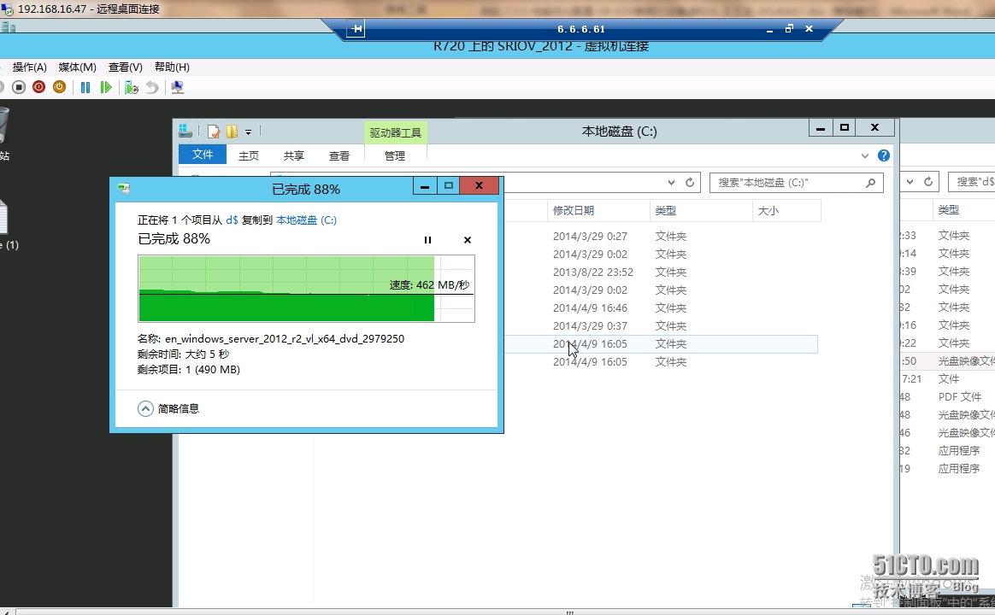
Task: Cancel the copy with the small X
Action: point(468,240)
